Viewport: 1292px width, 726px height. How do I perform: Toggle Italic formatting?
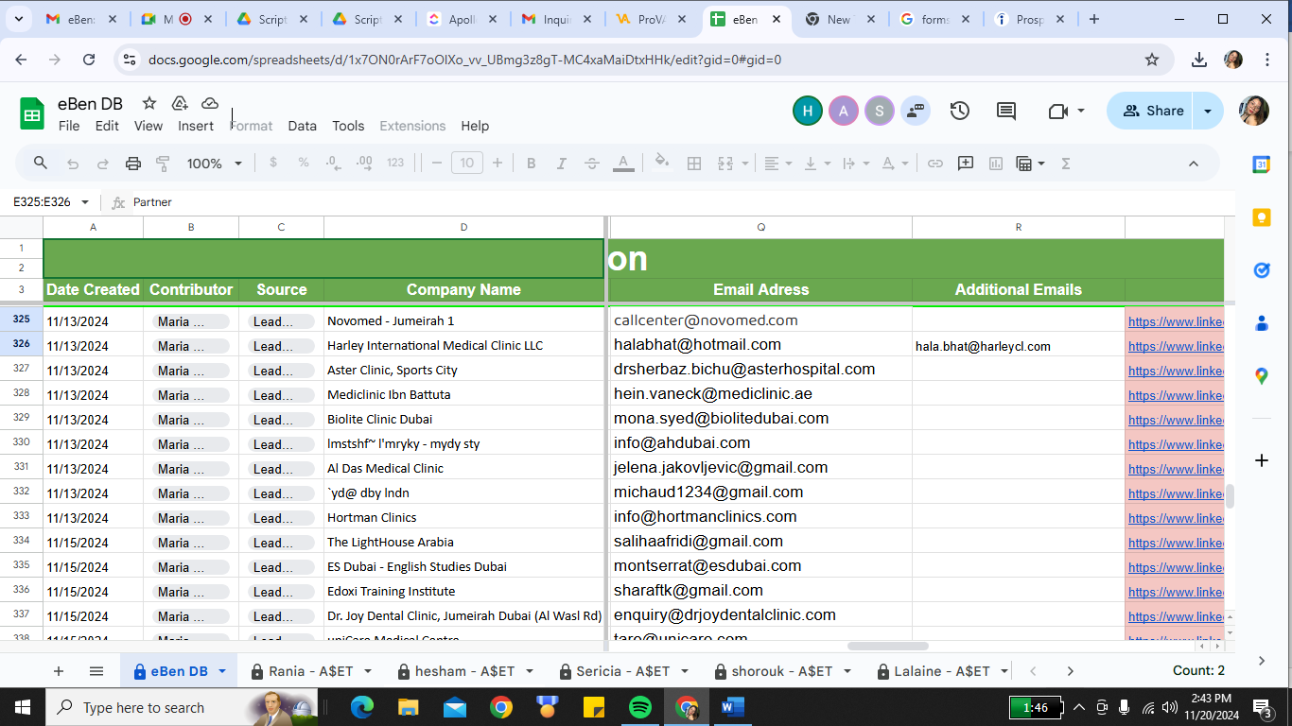(562, 164)
